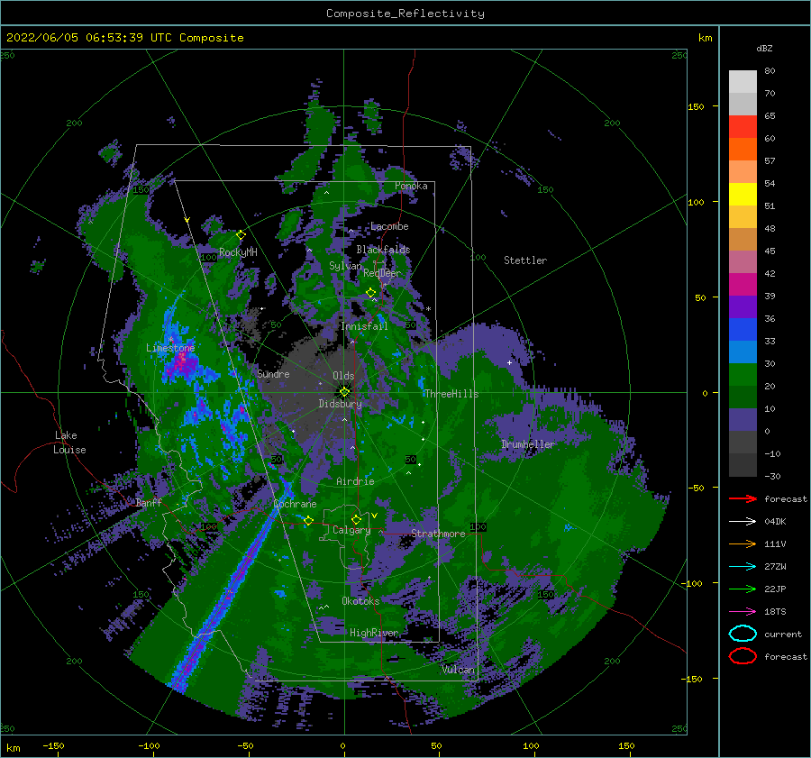The height and width of the screenshot is (758, 811).
Task: Click the Limestone label
Action: pos(170,348)
